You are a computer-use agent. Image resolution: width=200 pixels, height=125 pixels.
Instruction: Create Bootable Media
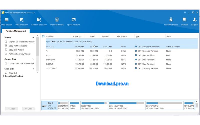171,21
